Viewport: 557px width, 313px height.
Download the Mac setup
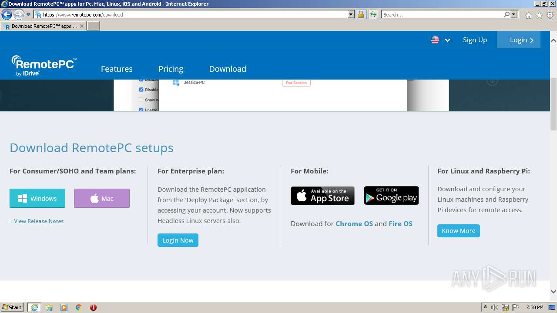click(x=102, y=198)
